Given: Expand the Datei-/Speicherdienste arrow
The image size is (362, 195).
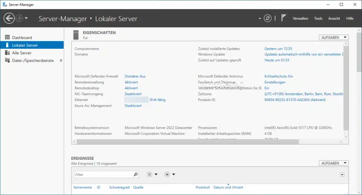Looking at the screenshot, I should (x=61, y=61).
